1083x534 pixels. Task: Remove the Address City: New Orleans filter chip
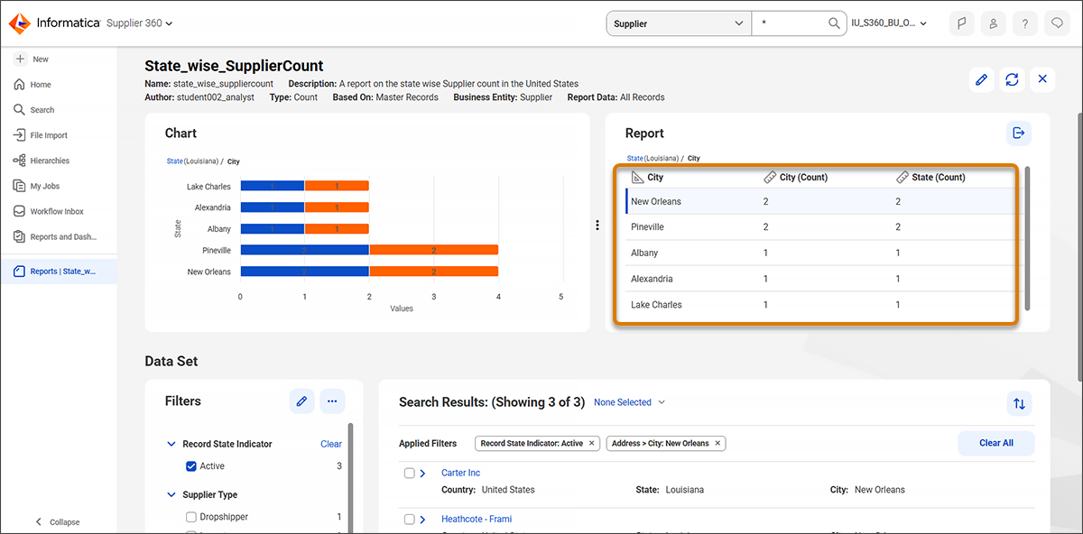click(718, 443)
